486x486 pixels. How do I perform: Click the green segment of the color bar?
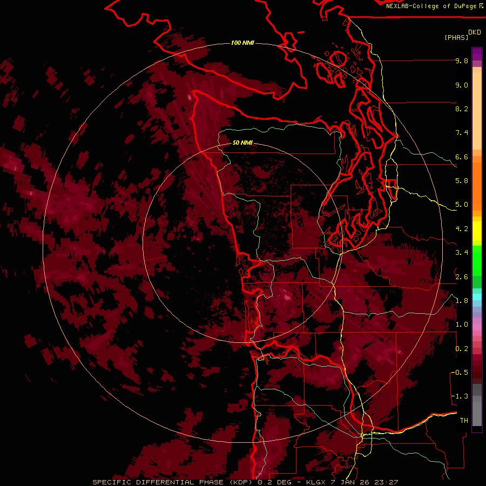(477, 267)
